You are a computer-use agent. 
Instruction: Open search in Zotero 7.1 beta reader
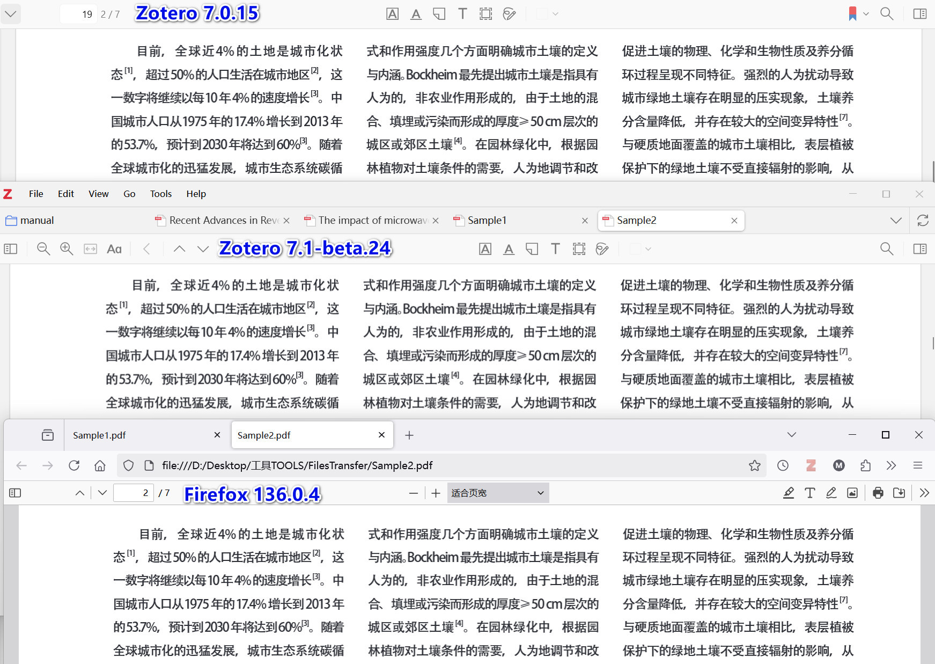point(887,249)
